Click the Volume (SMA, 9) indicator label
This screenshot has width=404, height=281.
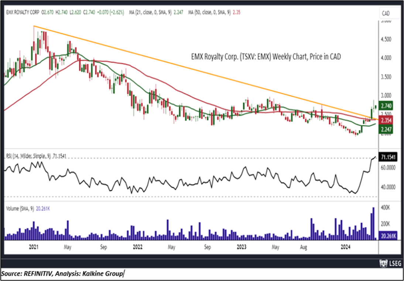(x=28, y=209)
